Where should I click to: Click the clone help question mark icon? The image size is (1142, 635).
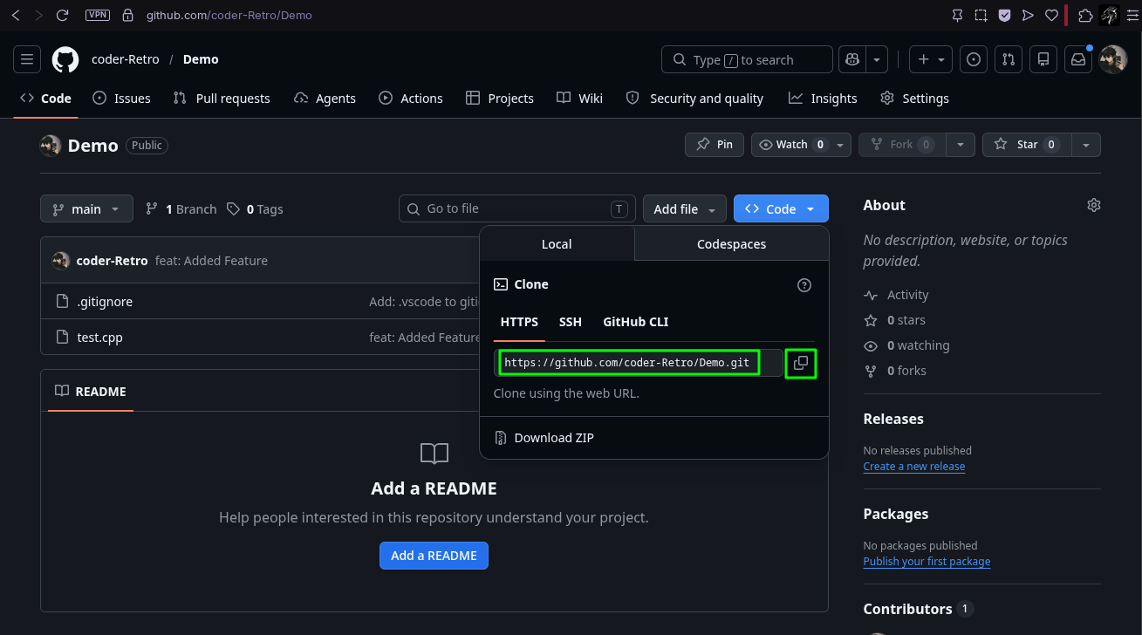(804, 285)
